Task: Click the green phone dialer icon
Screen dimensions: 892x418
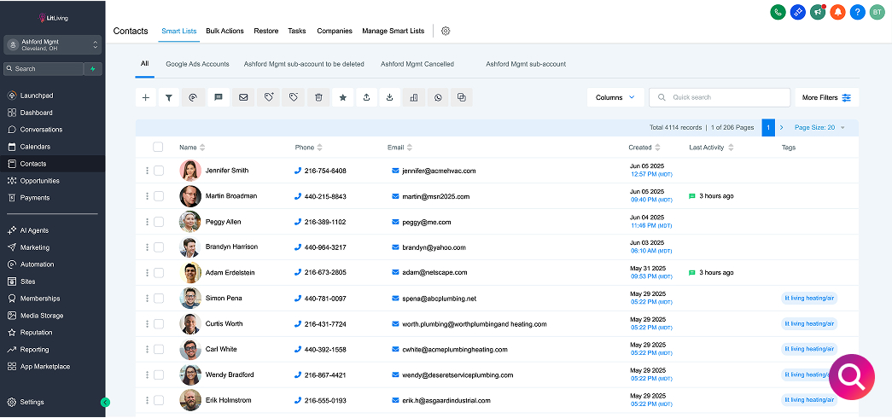Action: (778, 12)
